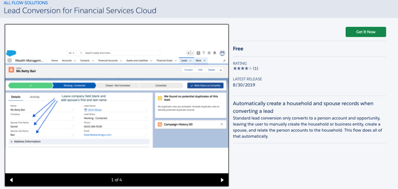Select the Working - Contacted path stage
The width and height of the screenshot is (398, 189).
[74, 86]
